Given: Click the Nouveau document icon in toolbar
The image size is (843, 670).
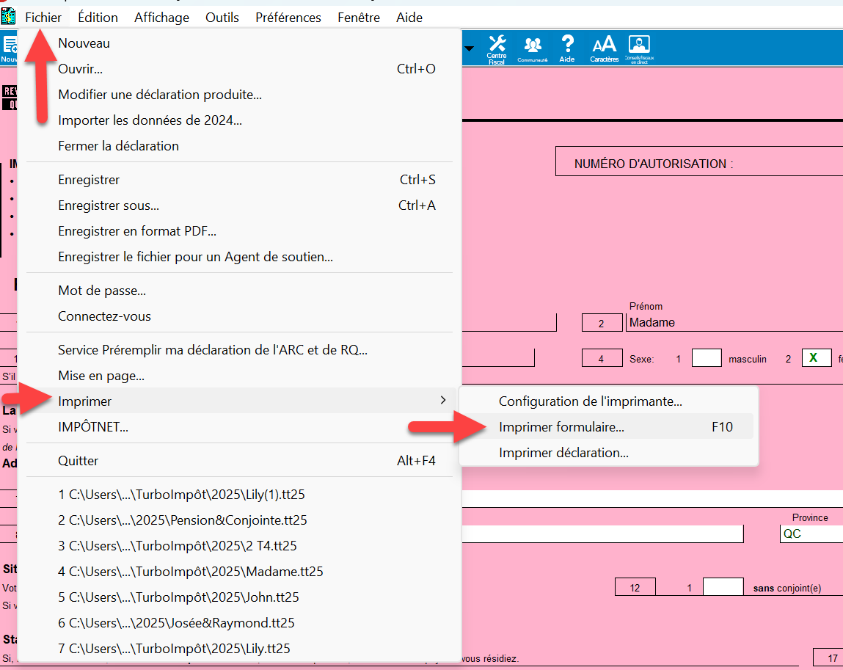Looking at the screenshot, I should pos(10,48).
